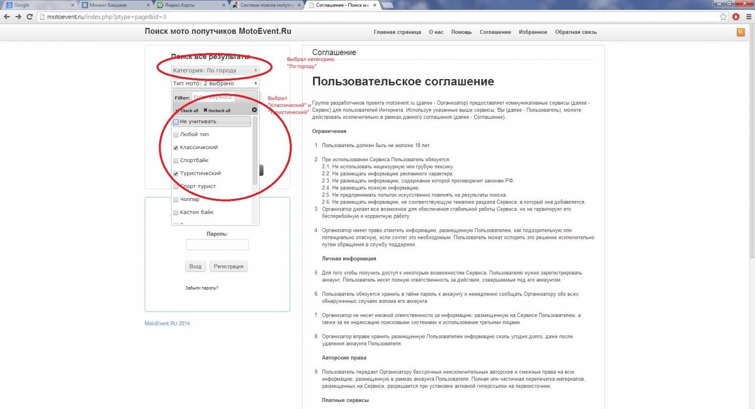Screen dimensions: 755x409
Task: Reload the page with the refresh icon
Action: [30, 17]
